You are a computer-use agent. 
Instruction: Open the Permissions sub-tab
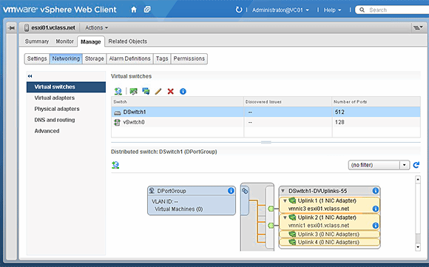(x=189, y=58)
